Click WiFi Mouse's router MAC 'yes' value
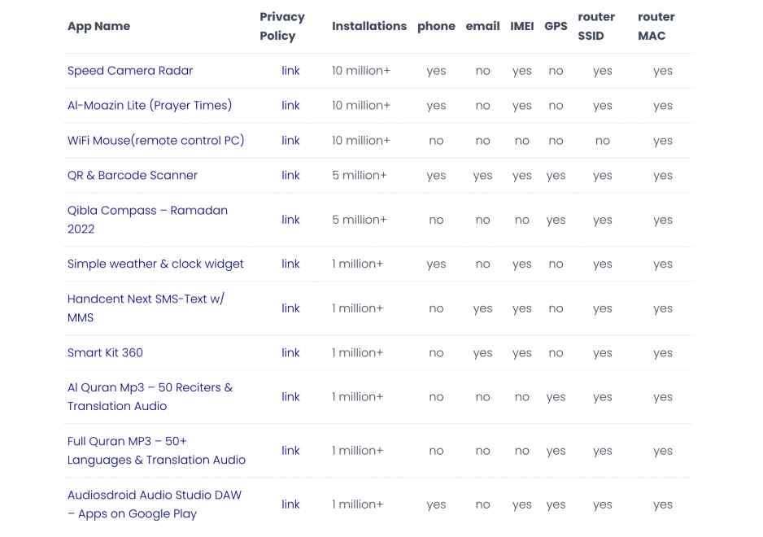Viewport: 763px width, 537px height. [x=663, y=142]
